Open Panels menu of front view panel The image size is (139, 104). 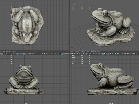pyautogui.click(x=14, y=52)
